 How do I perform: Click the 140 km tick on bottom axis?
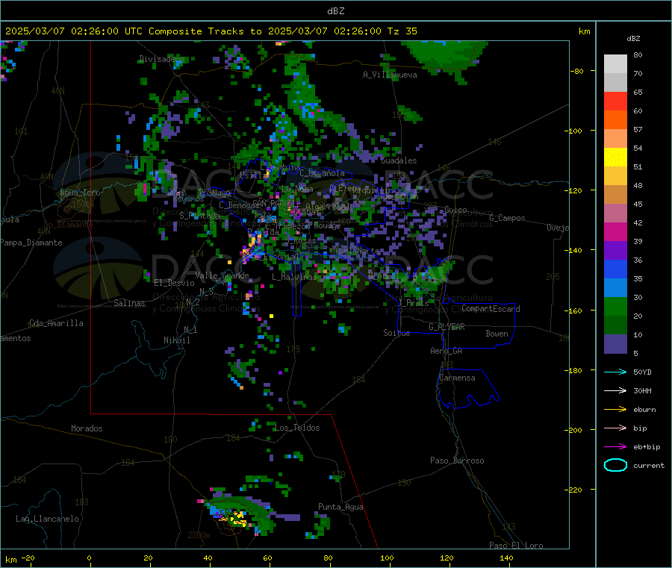click(x=506, y=558)
